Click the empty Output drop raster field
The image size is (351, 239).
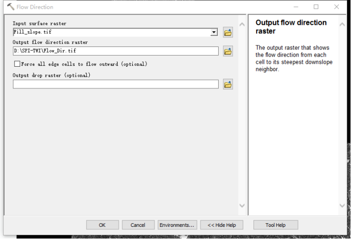coord(116,84)
